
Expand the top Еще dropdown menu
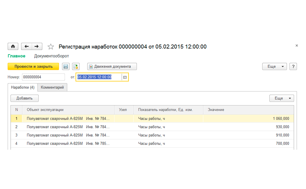[x=274, y=67]
